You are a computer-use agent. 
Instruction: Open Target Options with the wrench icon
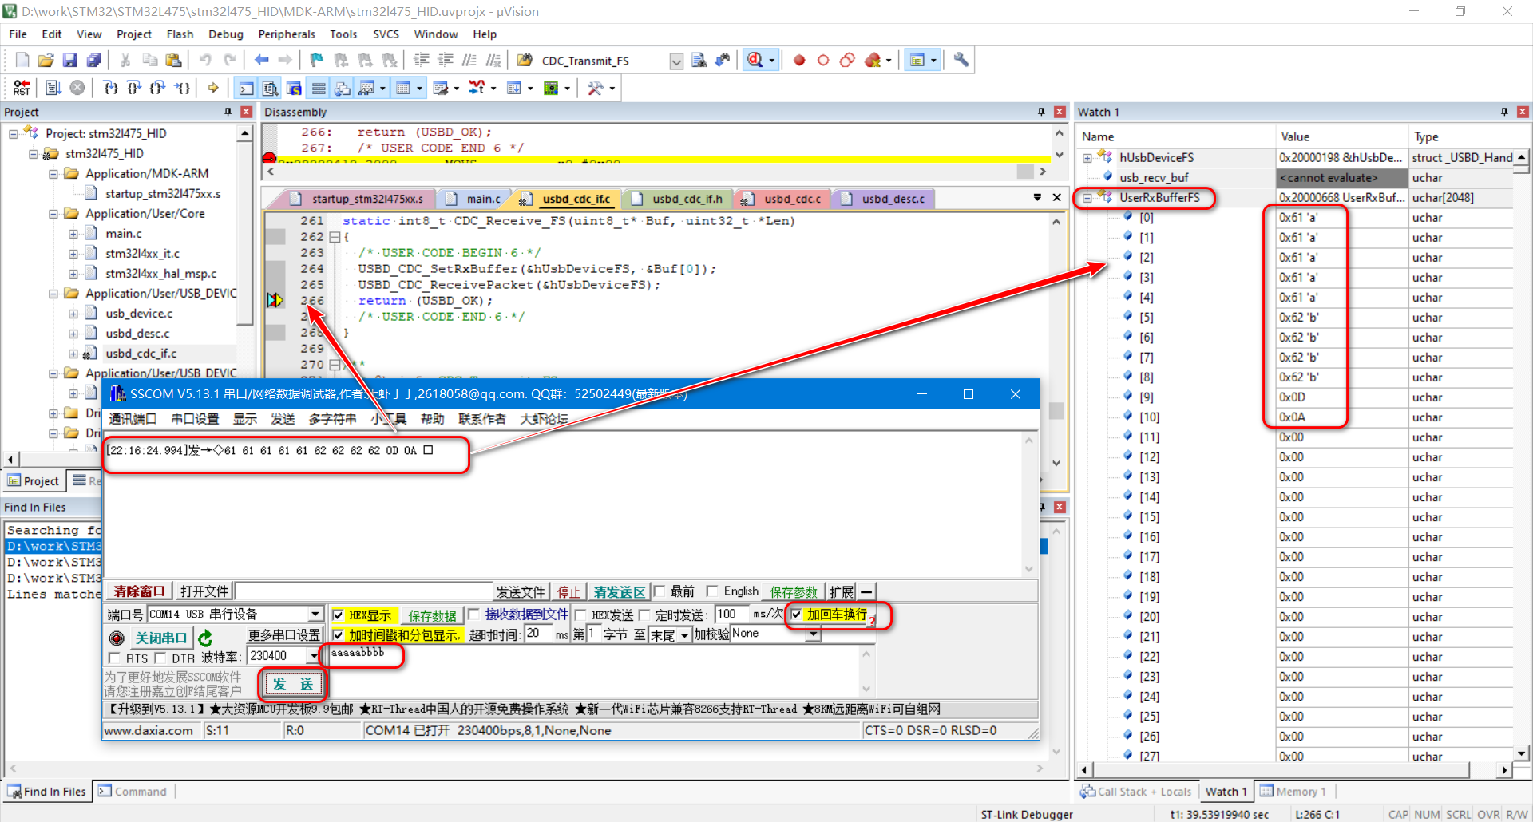tap(961, 60)
